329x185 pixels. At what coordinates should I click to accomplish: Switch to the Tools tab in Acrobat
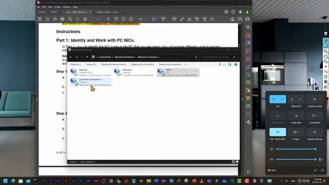53,12
